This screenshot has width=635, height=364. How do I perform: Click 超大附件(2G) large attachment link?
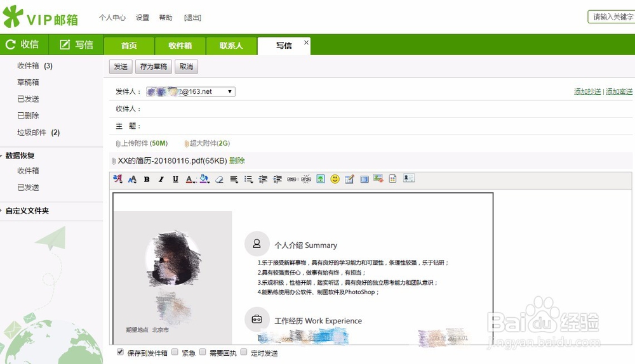pyautogui.click(x=208, y=143)
